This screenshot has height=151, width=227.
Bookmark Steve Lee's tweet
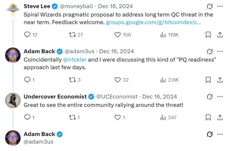pyautogui.click(x=208, y=35)
